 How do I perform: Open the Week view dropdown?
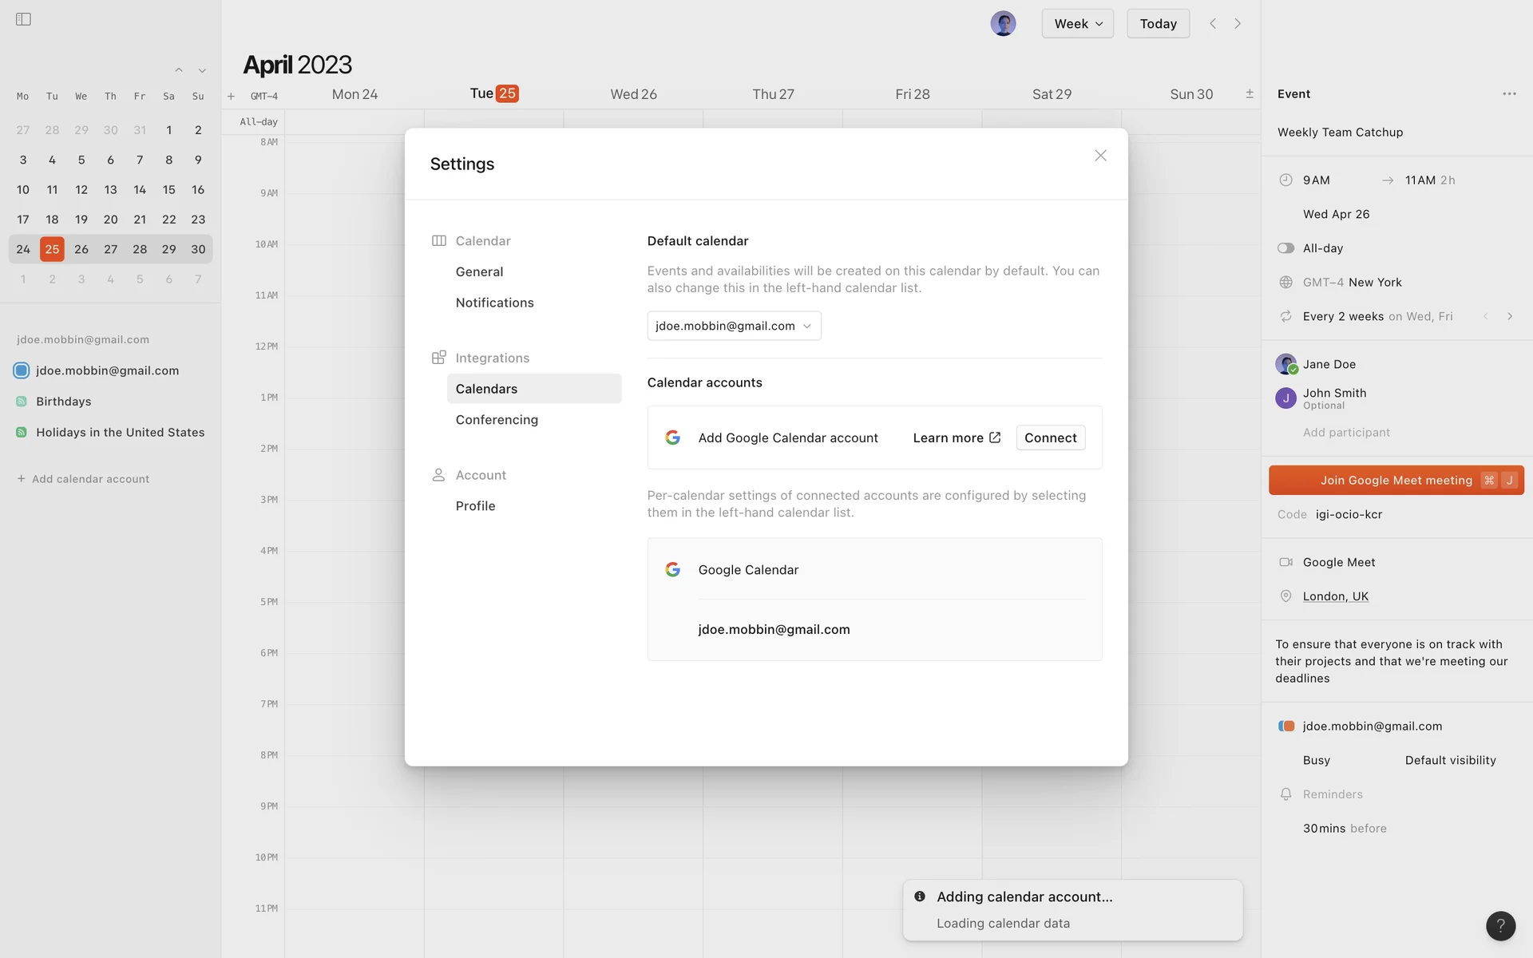pyautogui.click(x=1077, y=23)
